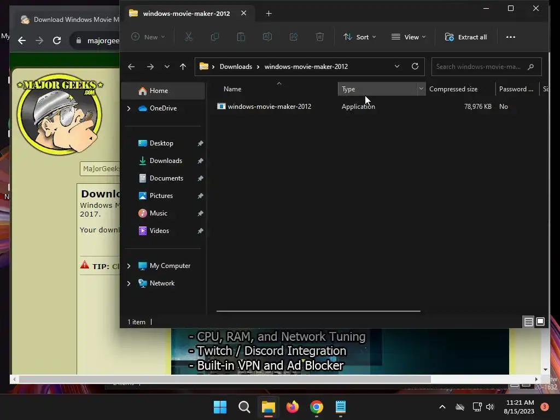Click the Rename icon in toolbar

(x=267, y=37)
